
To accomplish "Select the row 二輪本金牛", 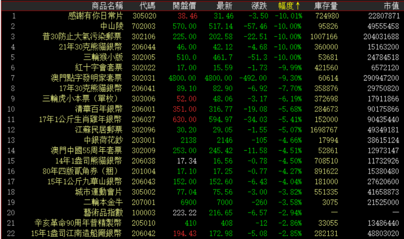I will (x=202, y=202).
